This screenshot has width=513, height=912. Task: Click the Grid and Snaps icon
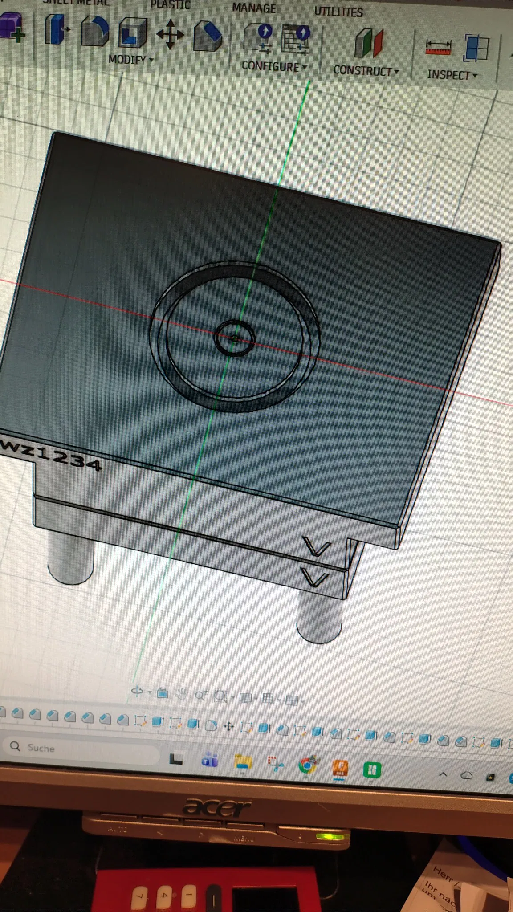coord(268,699)
